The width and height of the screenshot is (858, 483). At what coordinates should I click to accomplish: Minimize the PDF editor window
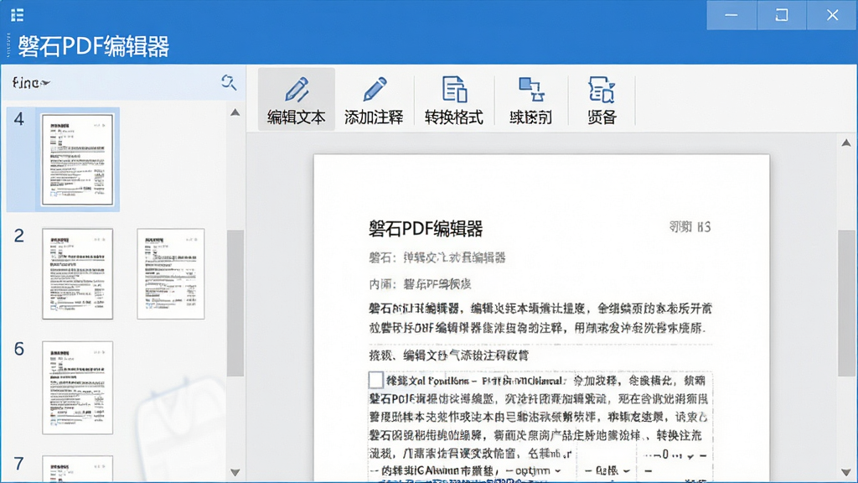coord(731,15)
